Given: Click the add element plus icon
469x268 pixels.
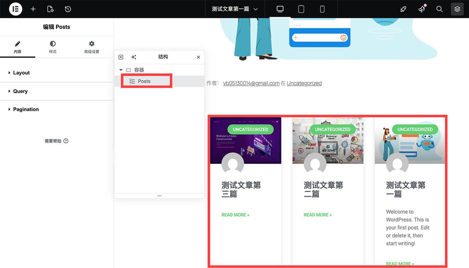Looking at the screenshot, I should (33, 9).
